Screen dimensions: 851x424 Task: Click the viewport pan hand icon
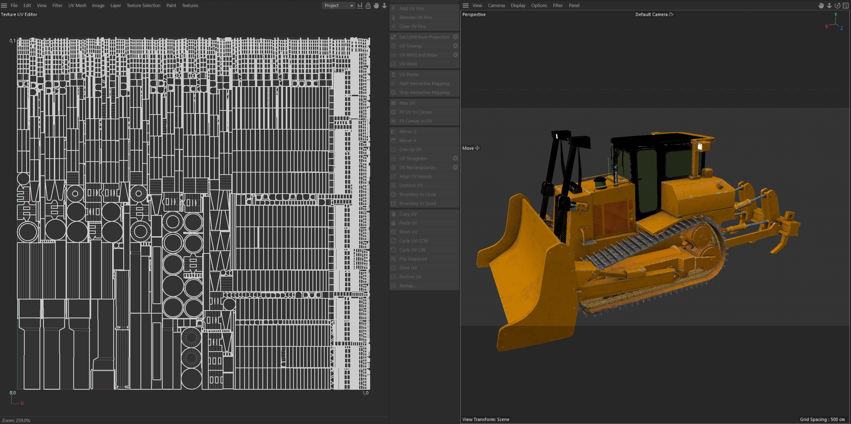(821, 6)
